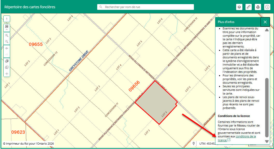Click the zoom out magnifier
The image size is (274, 149).
[x=7, y=42]
